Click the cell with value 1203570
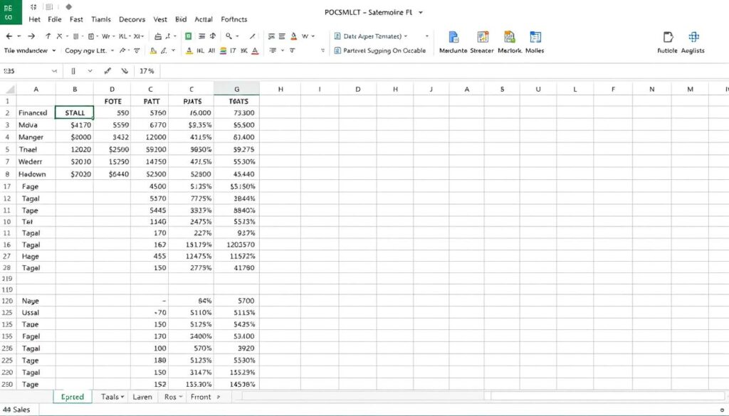Image resolution: width=729 pixels, height=416 pixels. pyautogui.click(x=236, y=245)
